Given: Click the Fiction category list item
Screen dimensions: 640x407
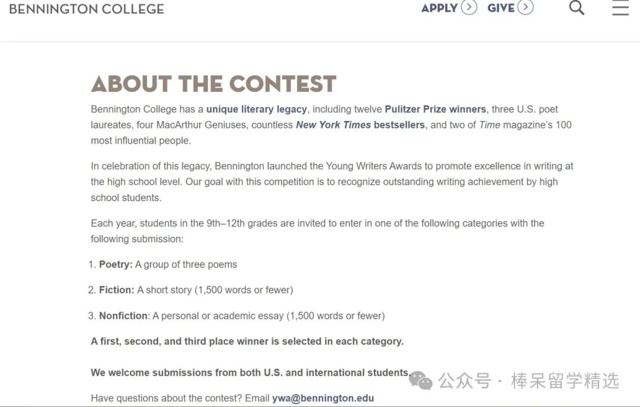Looking at the screenshot, I should point(191,290).
